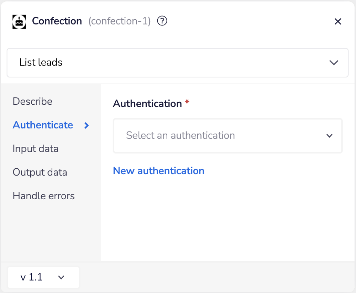This screenshot has width=356, height=293.
Task: Switch to the Input data section
Action: 36,149
